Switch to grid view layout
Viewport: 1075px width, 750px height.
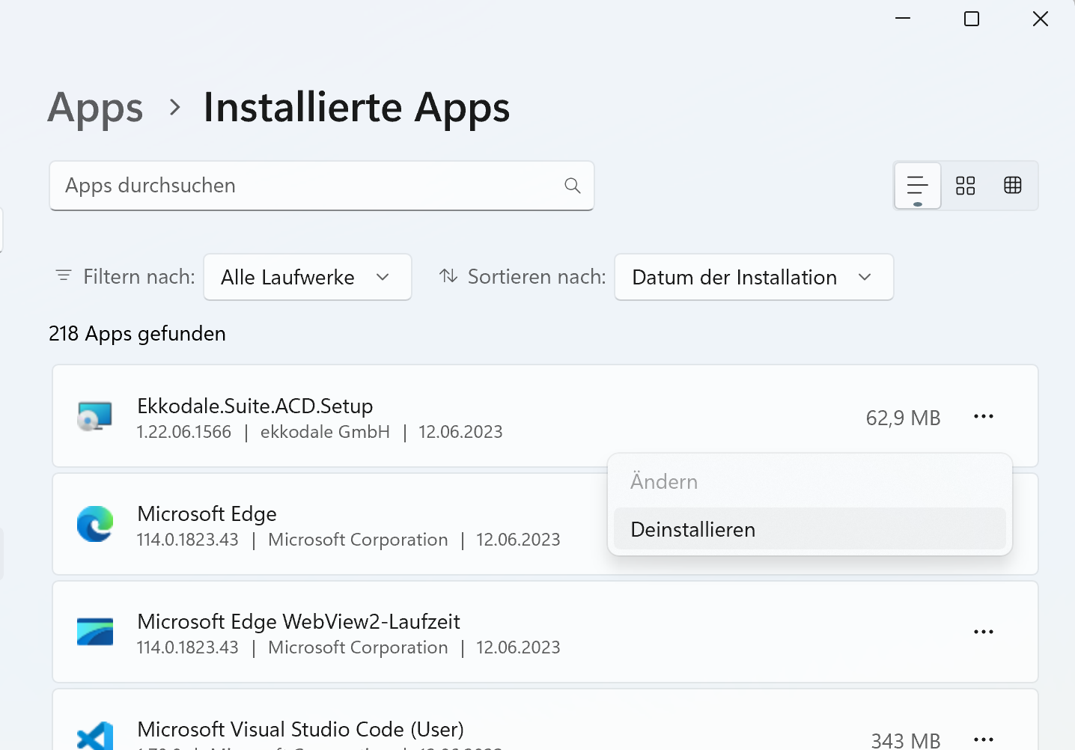966,186
